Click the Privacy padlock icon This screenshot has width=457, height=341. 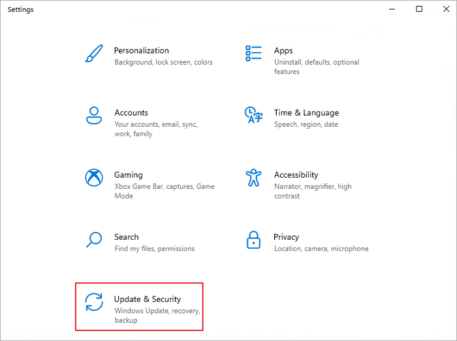point(253,240)
